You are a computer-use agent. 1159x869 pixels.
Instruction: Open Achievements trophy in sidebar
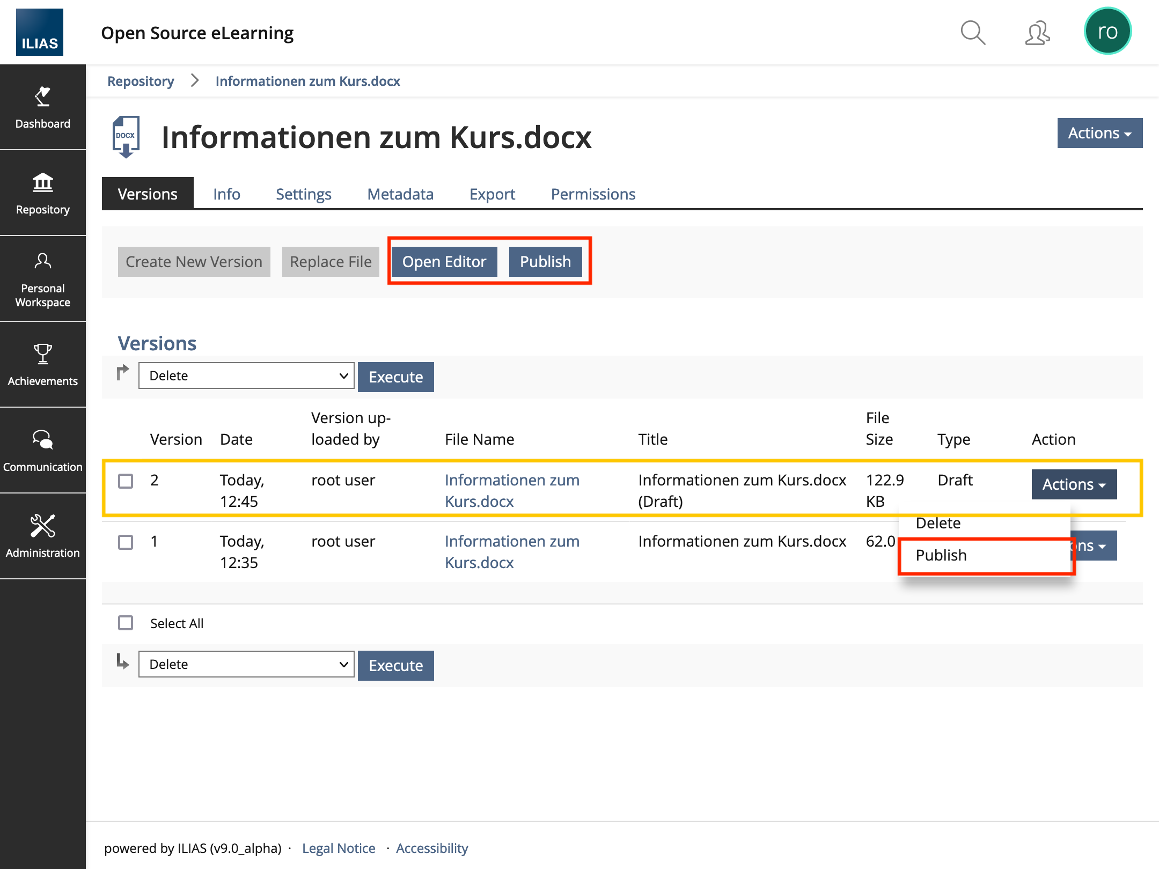(x=42, y=365)
